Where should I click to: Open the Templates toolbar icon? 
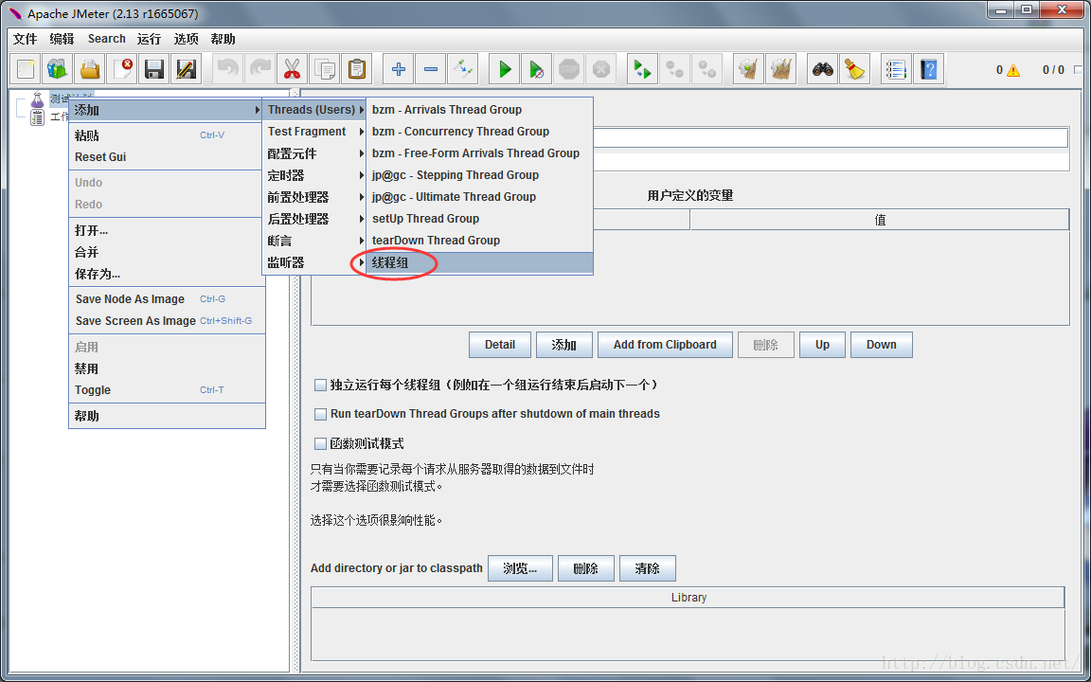tap(58, 69)
